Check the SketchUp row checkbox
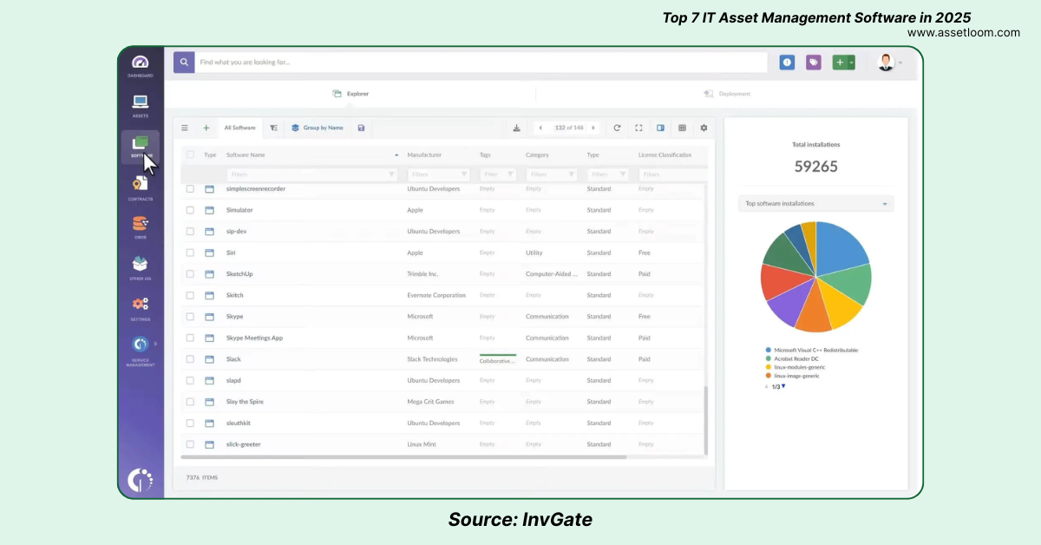This screenshot has height=545, width=1041. click(190, 274)
